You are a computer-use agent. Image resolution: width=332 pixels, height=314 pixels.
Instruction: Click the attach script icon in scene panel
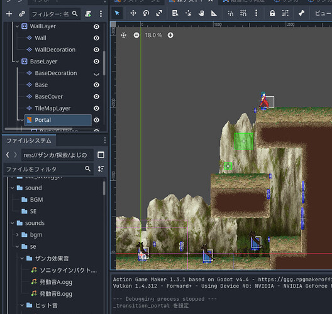(88, 14)
